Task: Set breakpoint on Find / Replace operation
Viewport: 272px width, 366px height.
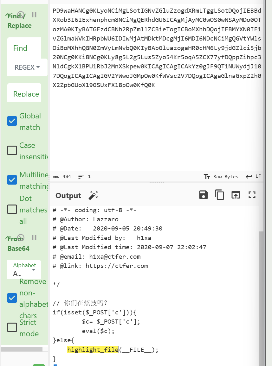Action: coord(34,15)
